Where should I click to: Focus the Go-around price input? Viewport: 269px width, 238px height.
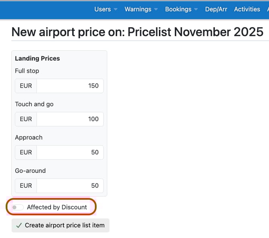point(70,186)
